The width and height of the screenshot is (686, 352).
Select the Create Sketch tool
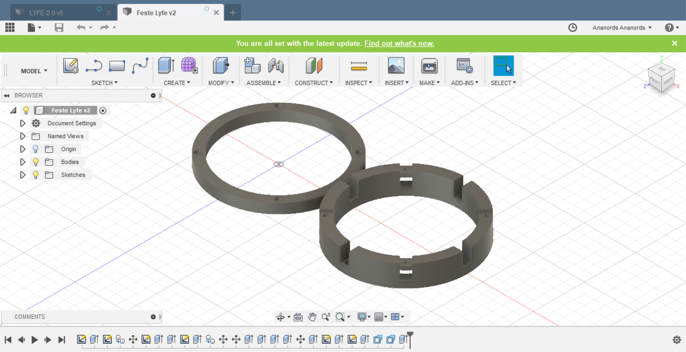pos(70,66)
